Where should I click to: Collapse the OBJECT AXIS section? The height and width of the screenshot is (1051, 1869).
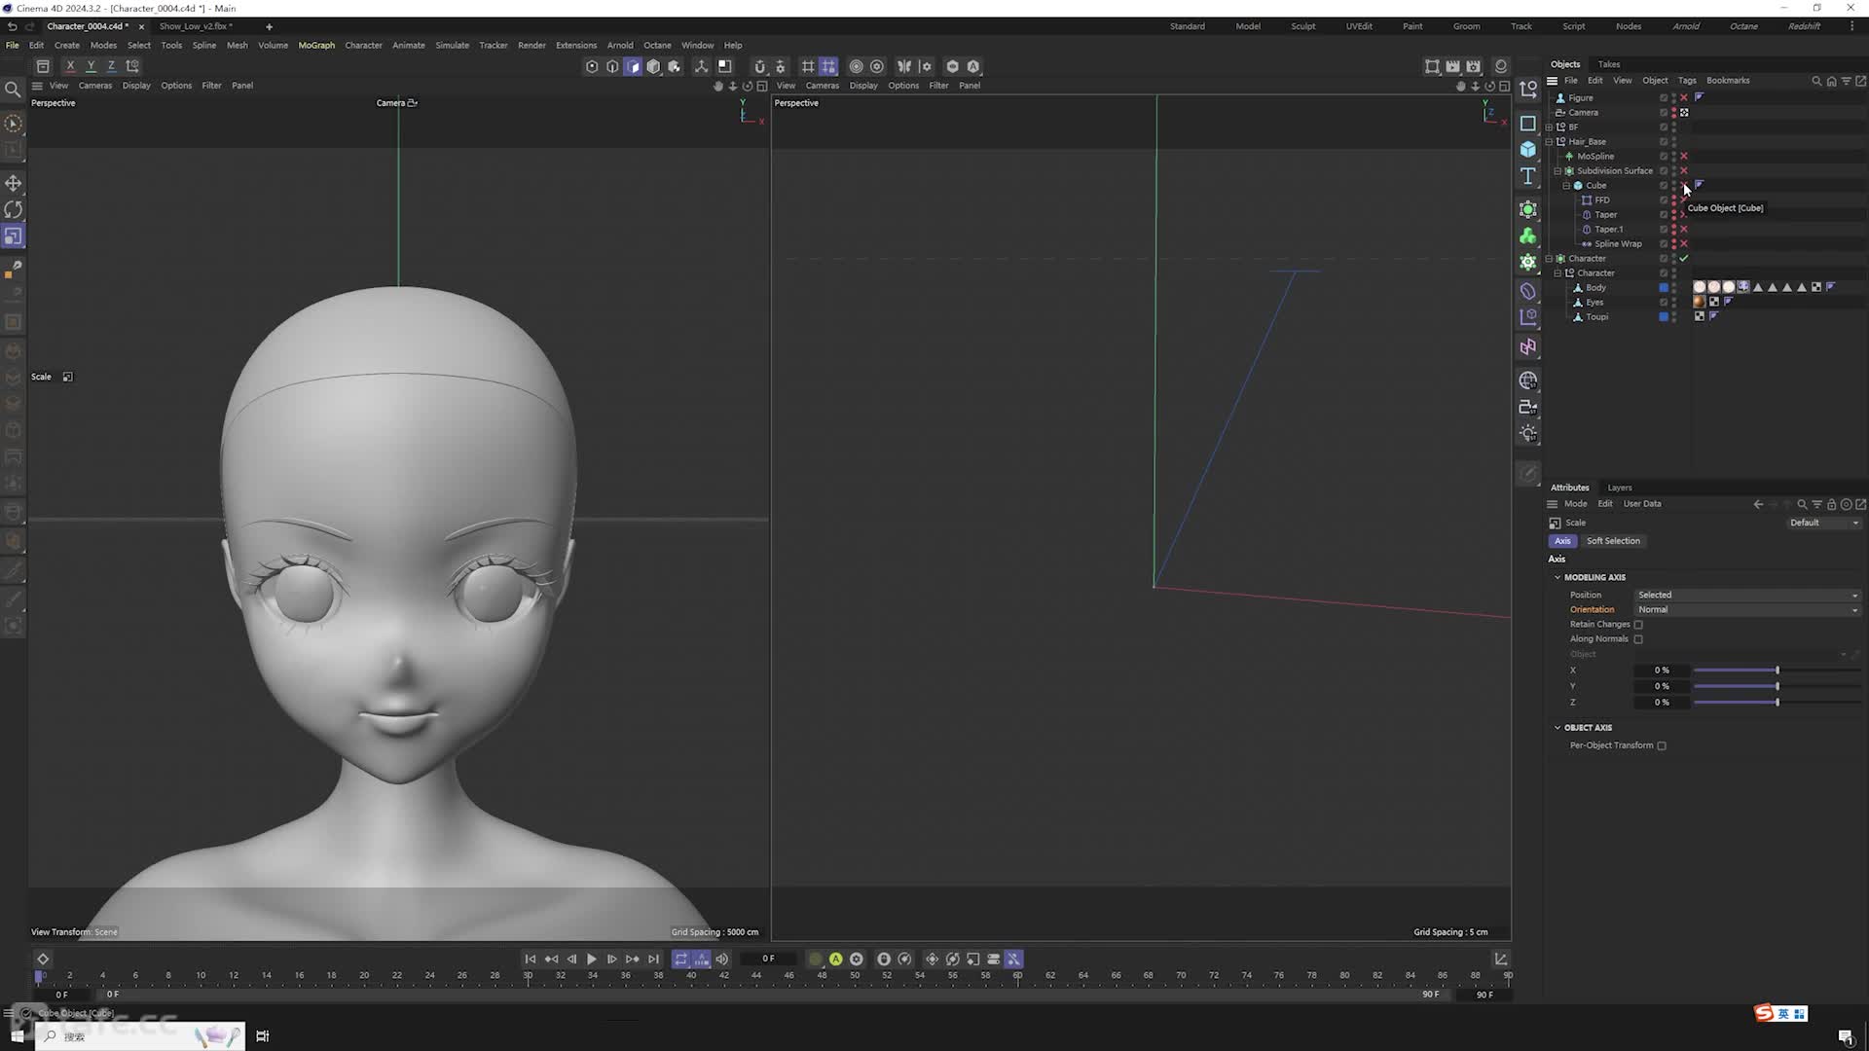click(1557, 727)
